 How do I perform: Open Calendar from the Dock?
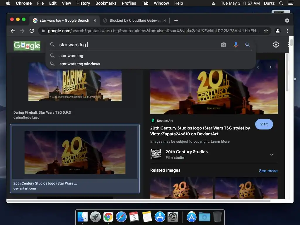134,217
